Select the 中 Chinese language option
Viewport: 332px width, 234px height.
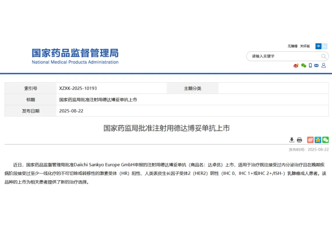(x=319, y=46)
